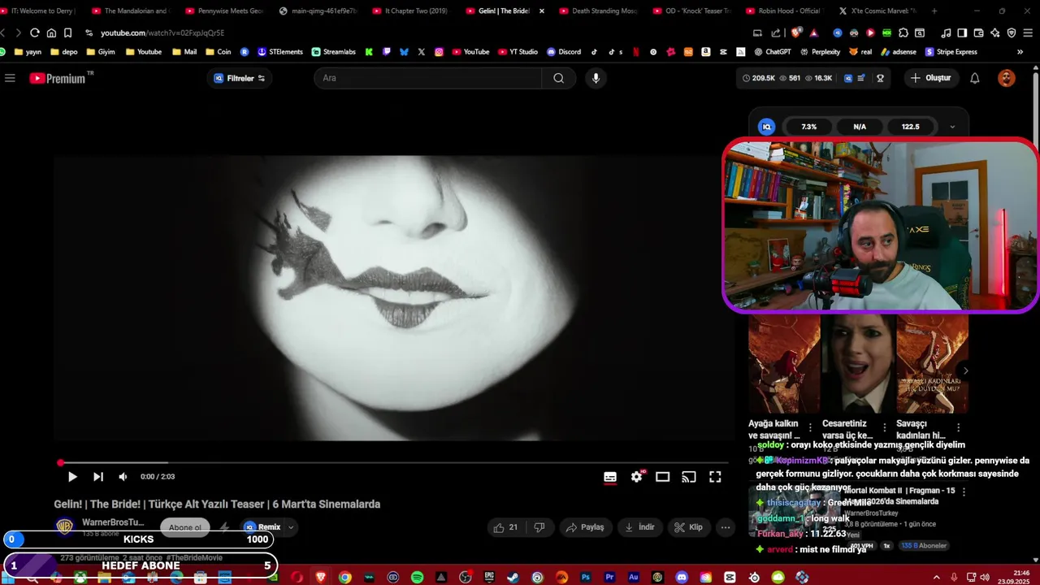Viewport: 1040px width, 585px height.
Task: Show more bookmarks overflow chevron
Action: tap(1020, 52)
